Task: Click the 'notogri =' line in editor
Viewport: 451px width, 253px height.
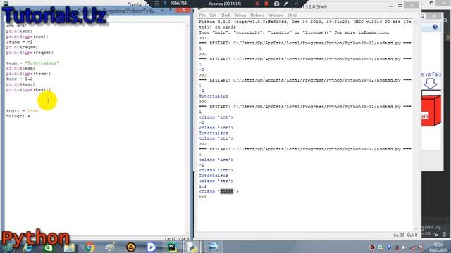Action: point(18,116)
